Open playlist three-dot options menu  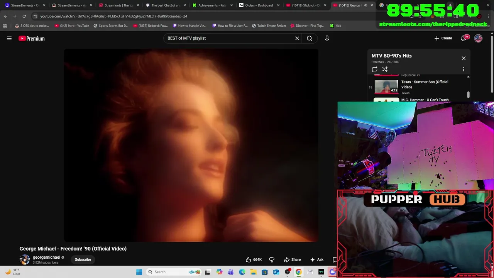tap(464, 69)
